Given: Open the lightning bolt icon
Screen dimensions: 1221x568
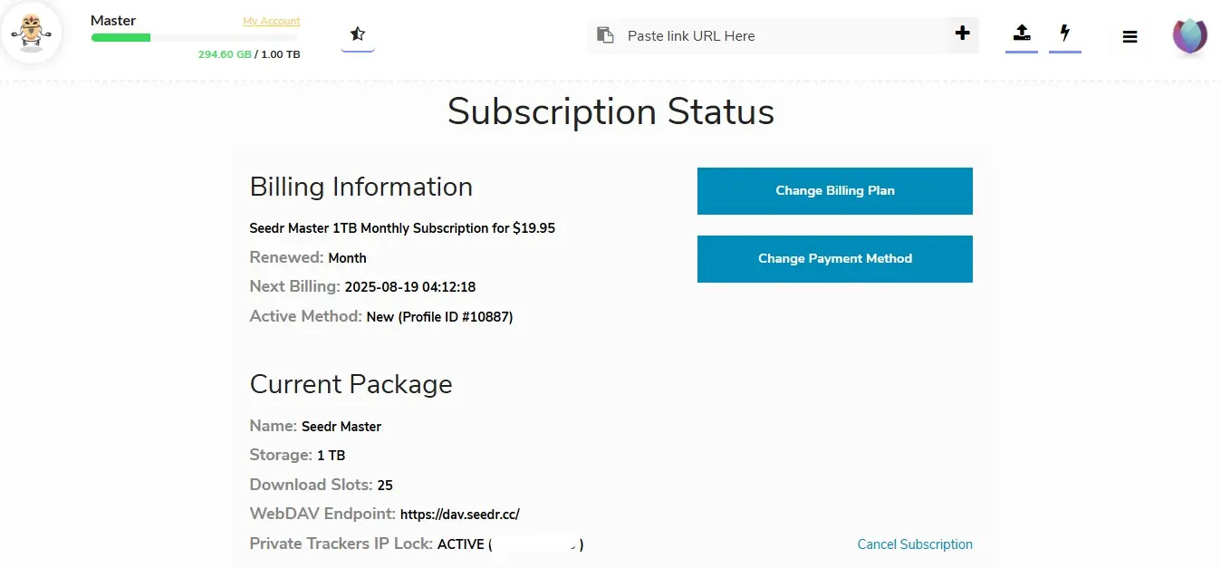Looking at the screenshot, I should coord(1065,33).
